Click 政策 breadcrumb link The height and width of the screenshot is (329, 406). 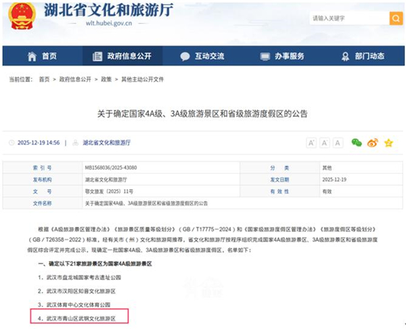[106, 79]
